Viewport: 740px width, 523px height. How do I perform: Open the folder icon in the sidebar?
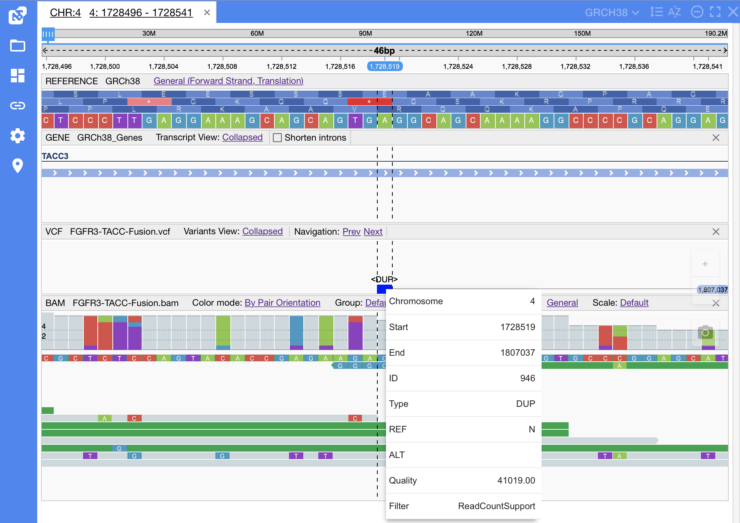click(18, 46)
